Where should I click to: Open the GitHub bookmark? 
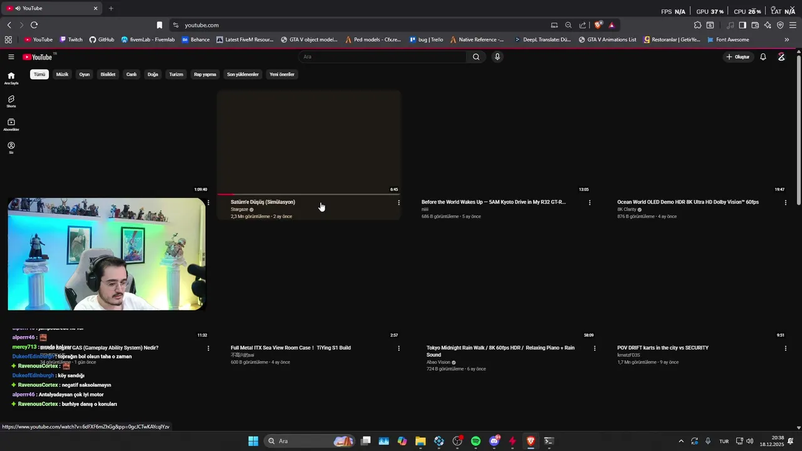102,39
